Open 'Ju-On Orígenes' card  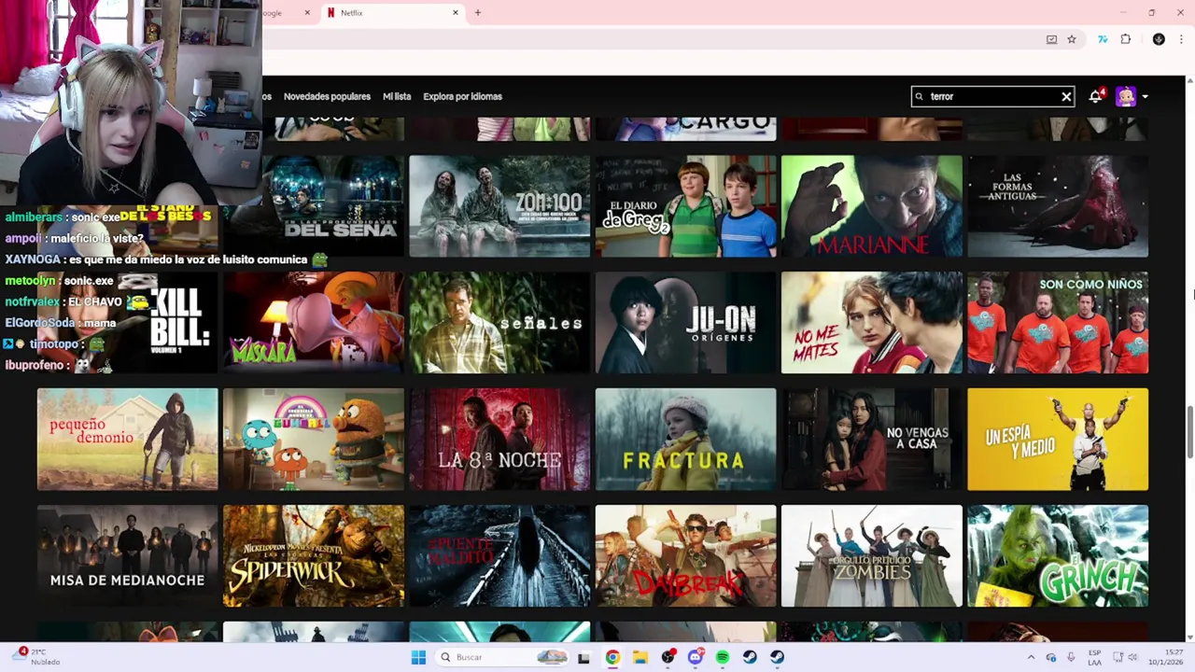685,323
